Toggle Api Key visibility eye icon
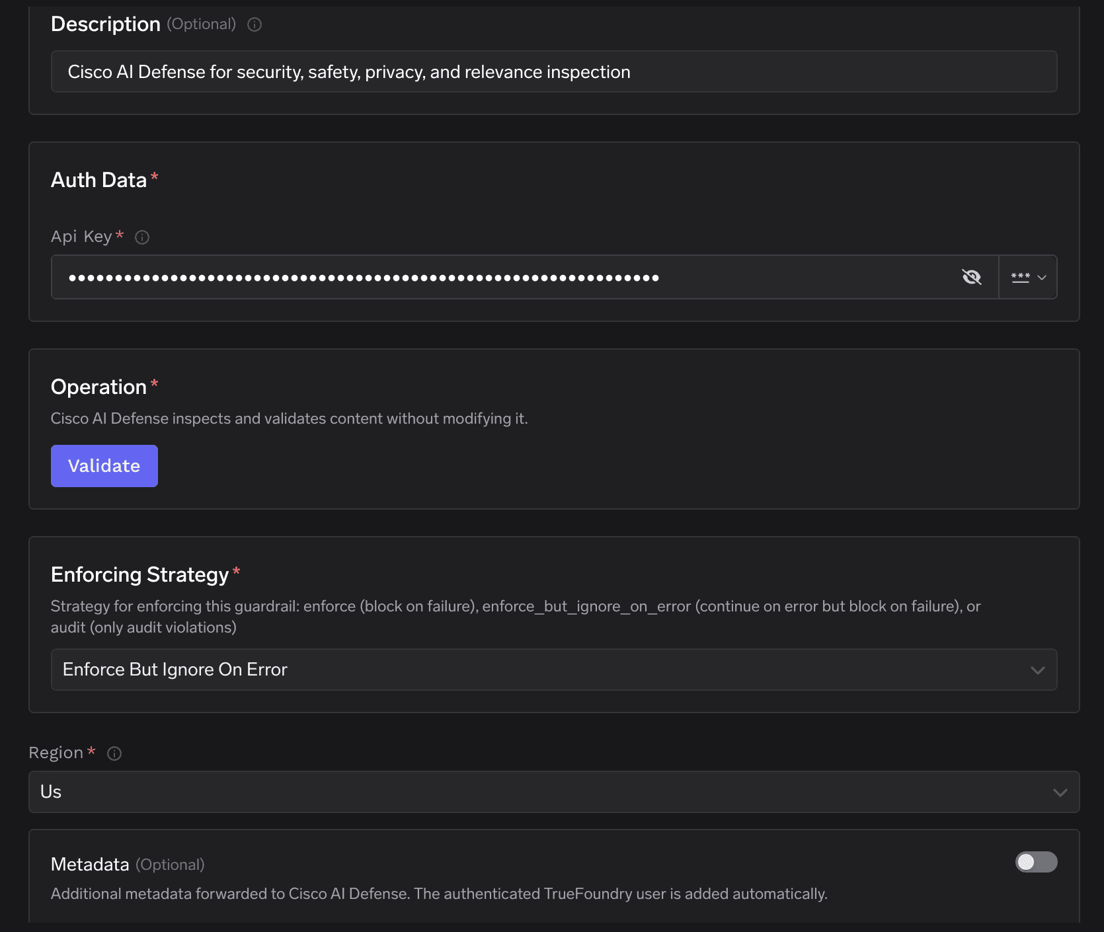This screenshot has height=932, width=1104. point(971,277)
